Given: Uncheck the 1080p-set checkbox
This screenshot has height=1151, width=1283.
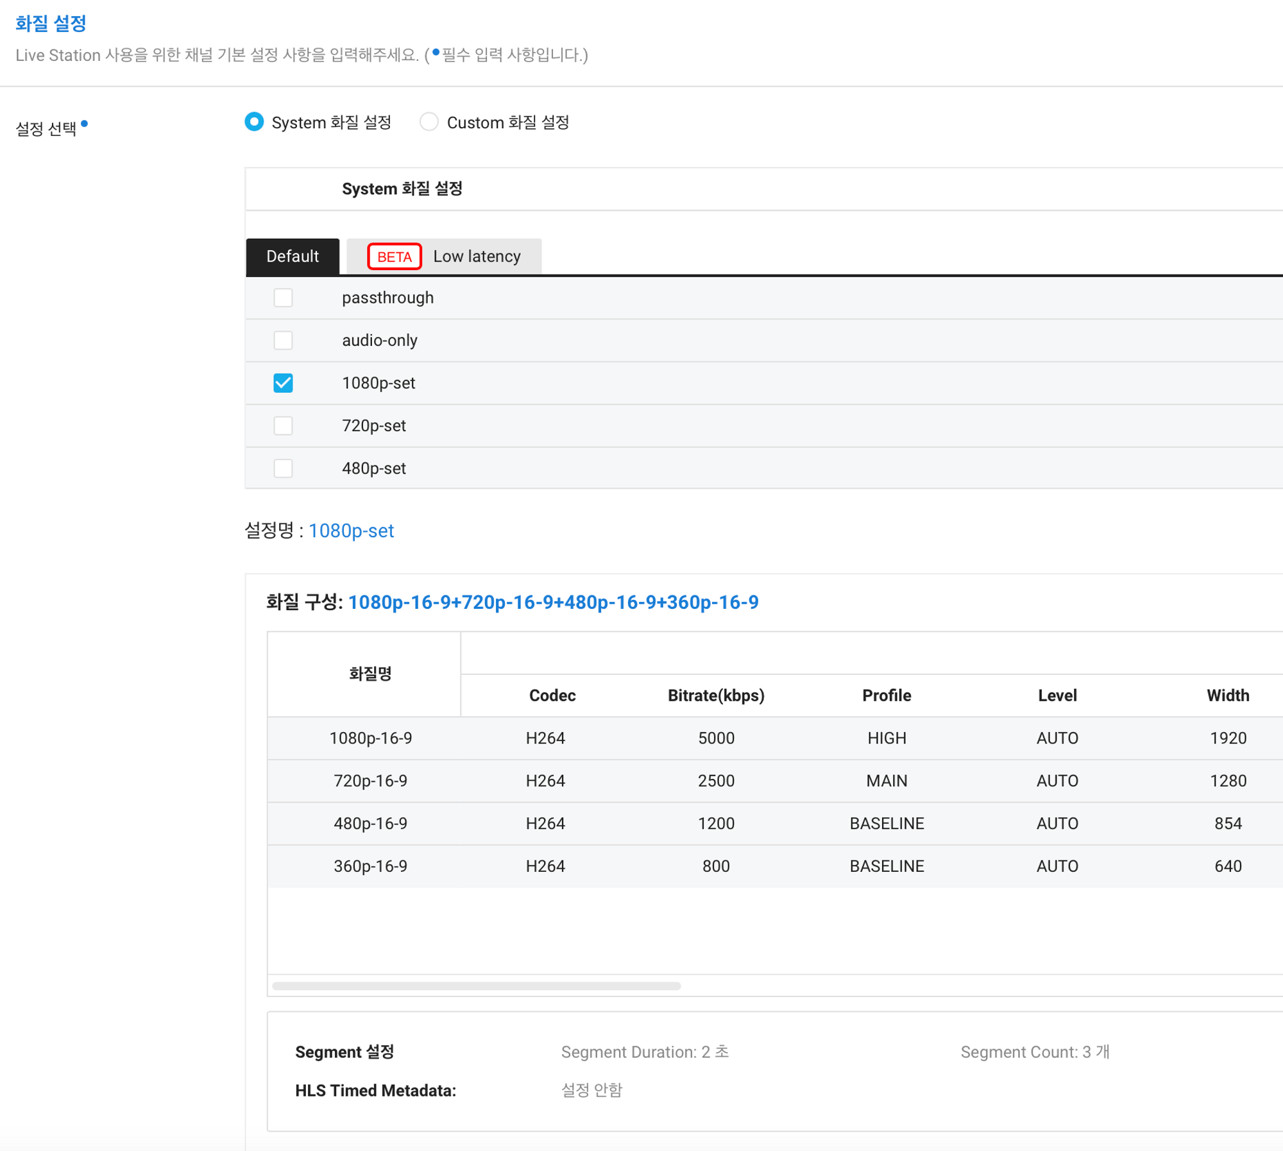Looking at the screenshot, I should coord(283,383).
